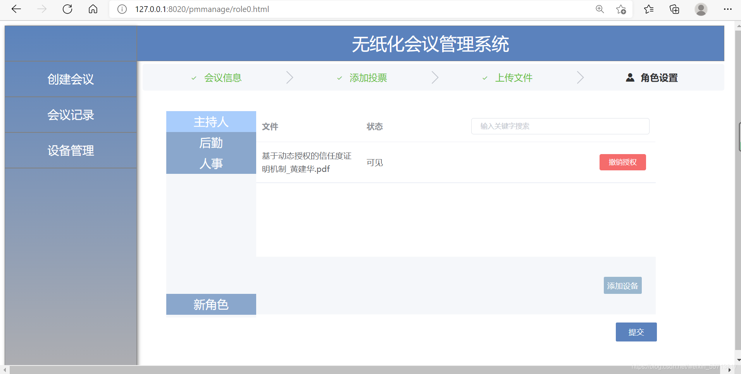Open browser settings and more menu
The image size is (741, 374).
click(728, 9)
